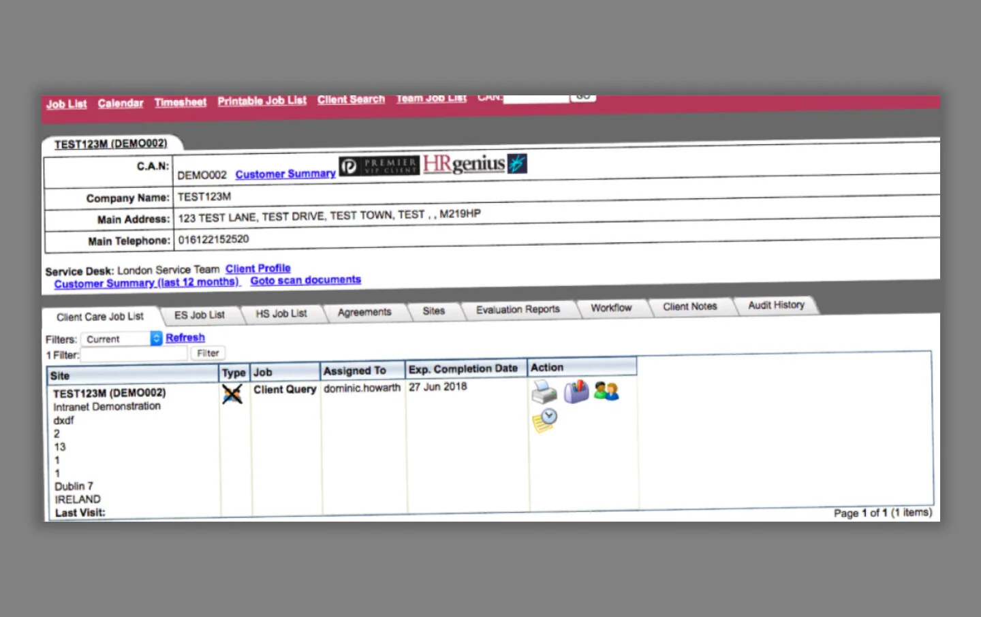Viewport: 981px width, 617px height.
Task: Click the printer icon in Action column
Action: coord(544,392)
